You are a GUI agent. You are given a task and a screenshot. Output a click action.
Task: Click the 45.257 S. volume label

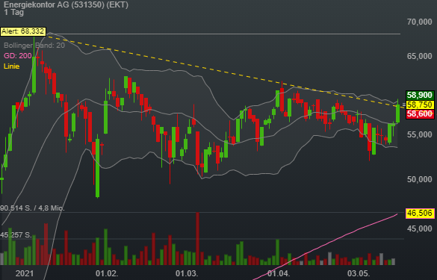(x=16, y=235)
